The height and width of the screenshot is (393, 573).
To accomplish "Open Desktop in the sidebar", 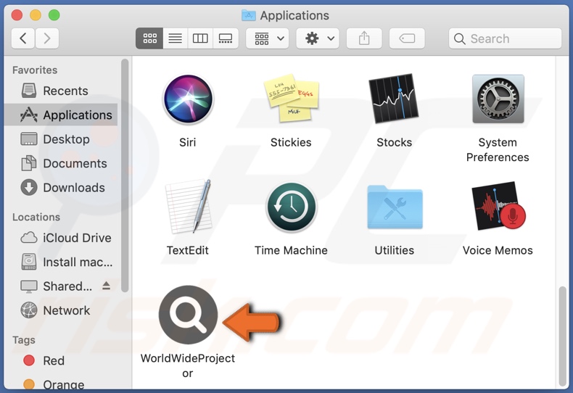I will tap(61, 139).
